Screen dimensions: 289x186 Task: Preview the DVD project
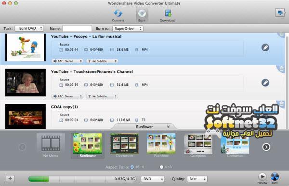[262, 178]
